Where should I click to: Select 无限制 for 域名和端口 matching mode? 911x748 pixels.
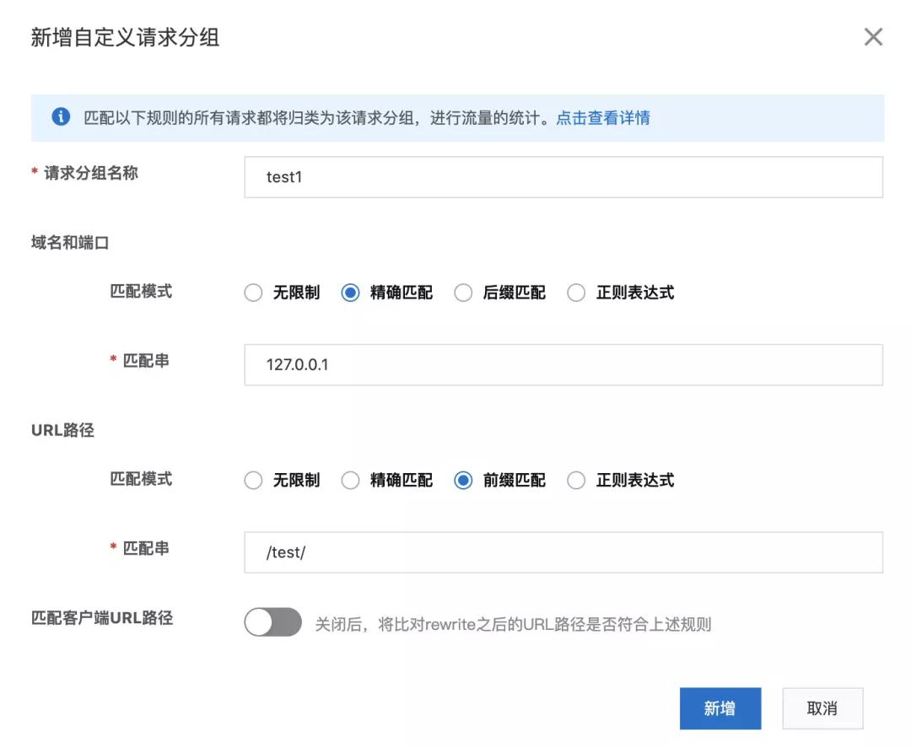[x=253, y=293]
